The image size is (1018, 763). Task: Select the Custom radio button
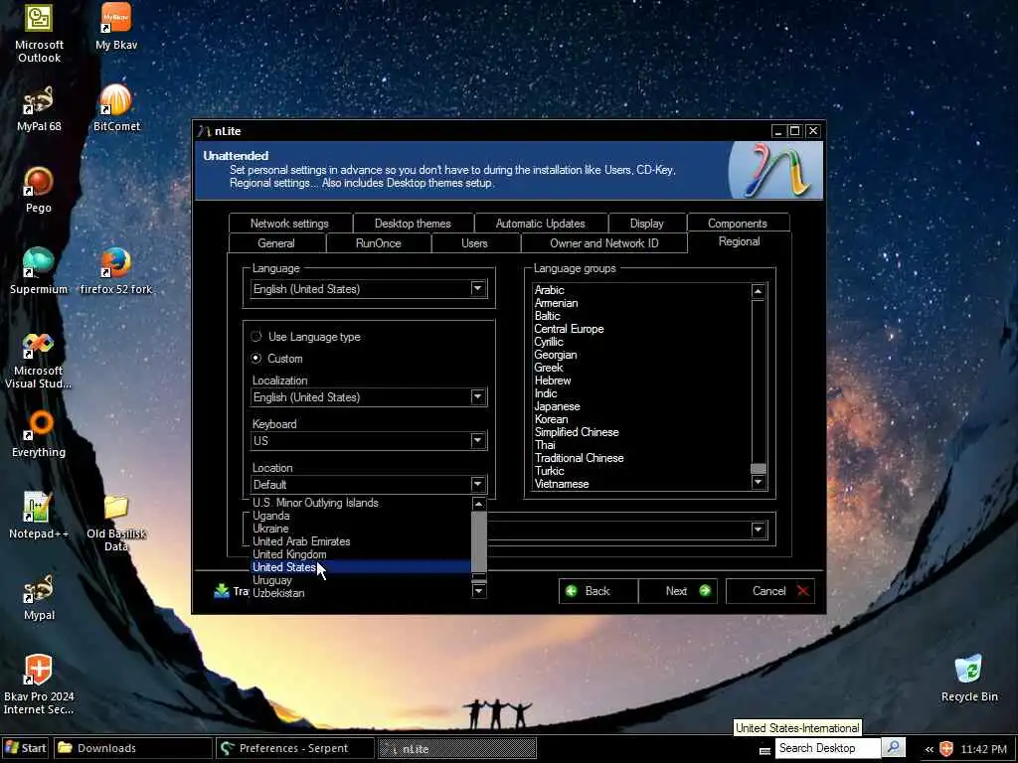256,358
